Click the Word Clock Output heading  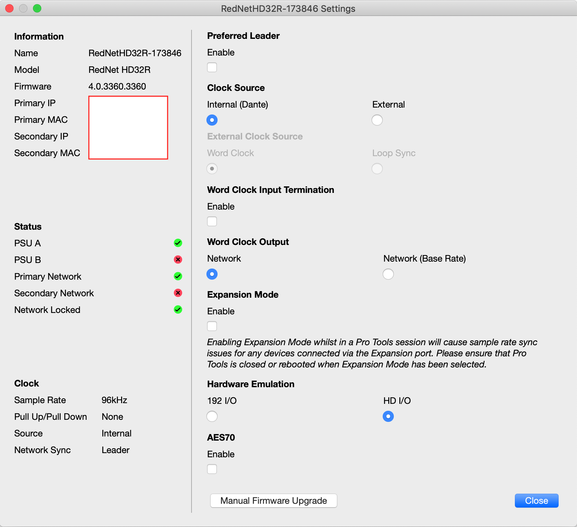click(x=248, y=242)
